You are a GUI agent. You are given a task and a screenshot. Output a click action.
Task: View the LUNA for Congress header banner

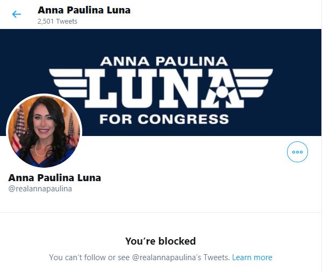(x=161, y=82)
